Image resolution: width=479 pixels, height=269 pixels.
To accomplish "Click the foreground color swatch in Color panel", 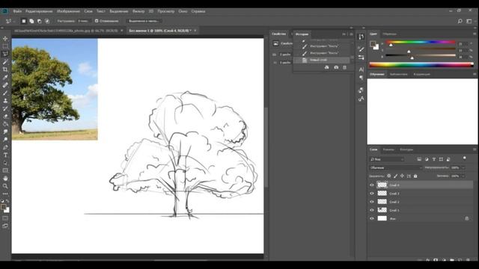I will point(373,44).
